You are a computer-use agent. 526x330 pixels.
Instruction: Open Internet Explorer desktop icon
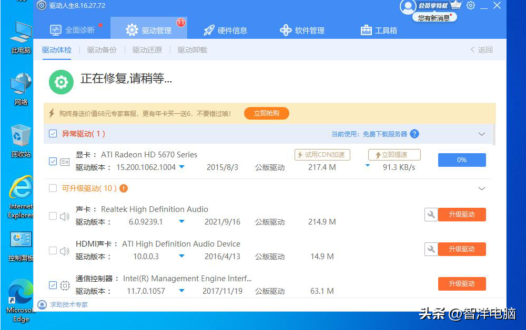[21, 197]
